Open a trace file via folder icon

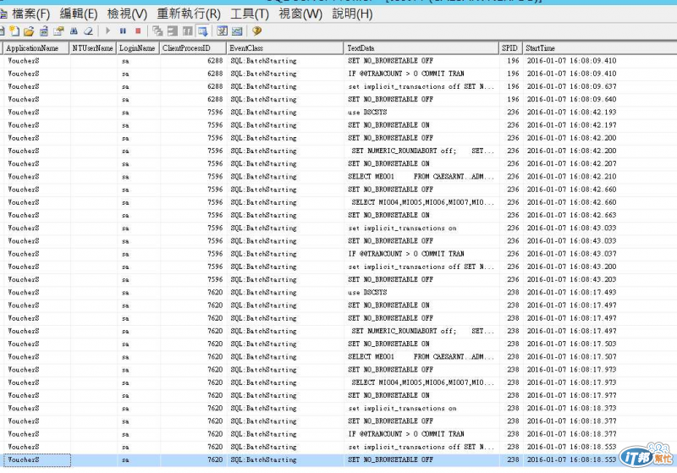tap(29, 31)
